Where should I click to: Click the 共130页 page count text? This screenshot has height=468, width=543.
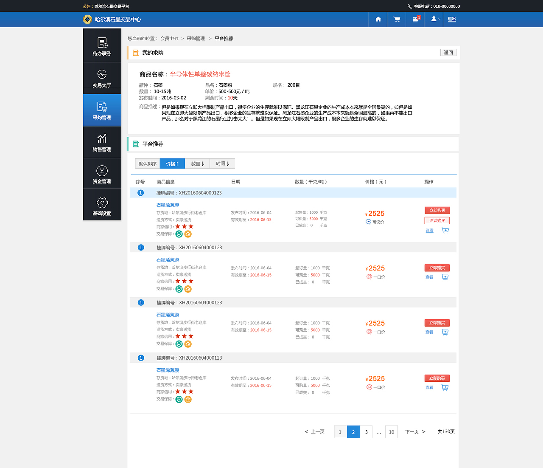pos(446,431)
